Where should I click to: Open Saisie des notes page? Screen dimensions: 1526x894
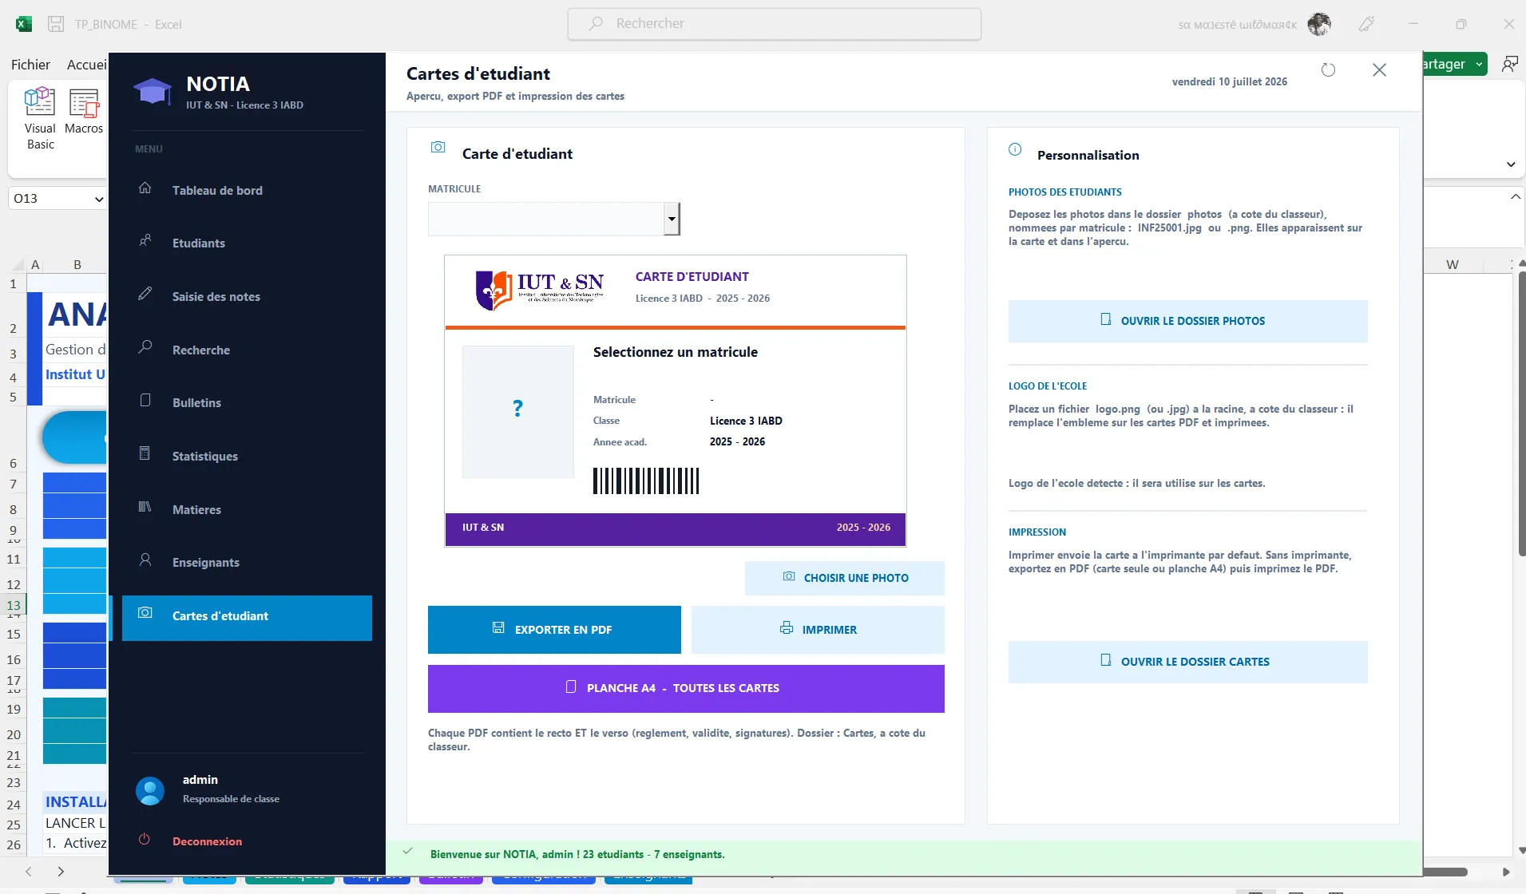click(x=247, y=296)
